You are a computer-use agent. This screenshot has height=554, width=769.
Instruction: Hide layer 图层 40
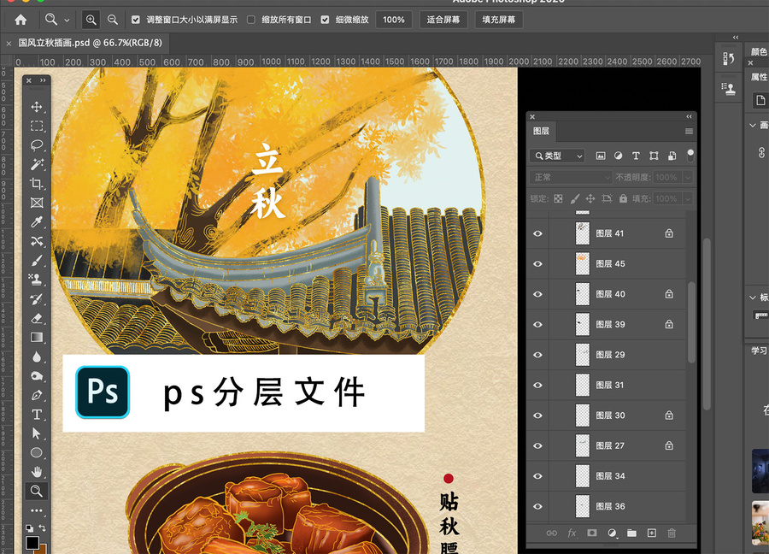(x=538, y=294)
